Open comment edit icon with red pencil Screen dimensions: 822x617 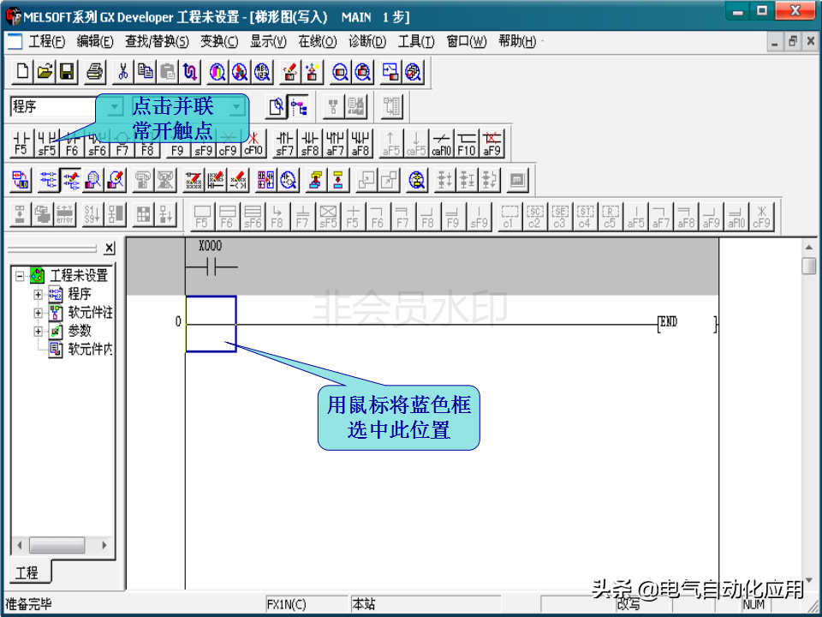click(194, 180)
